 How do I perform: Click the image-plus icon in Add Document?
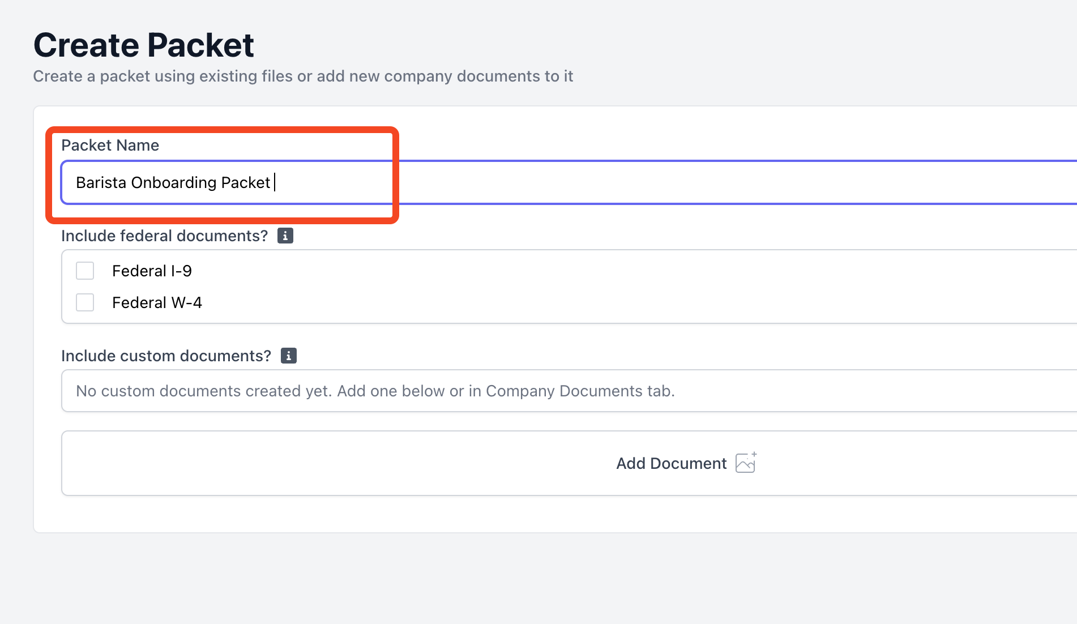pyautogui.click(x=745, y=463)
